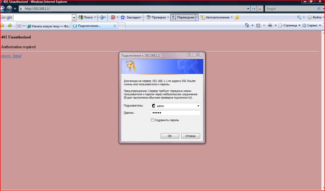Open the address bar history dropdown

pos(248,8)
